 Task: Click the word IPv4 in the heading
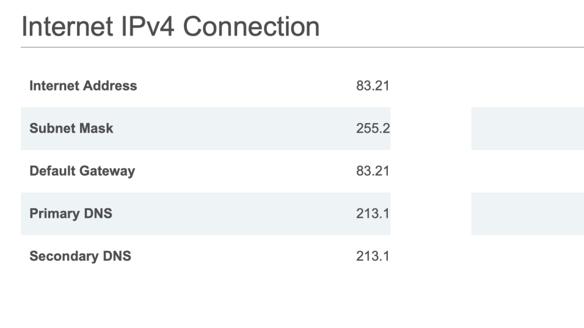(x=148, y=27)
